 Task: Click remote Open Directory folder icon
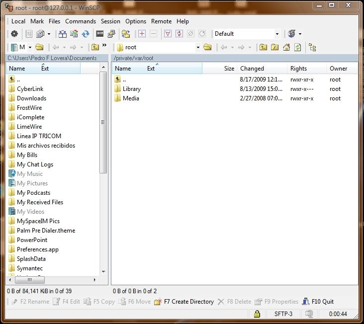click(x=207, y=47)
